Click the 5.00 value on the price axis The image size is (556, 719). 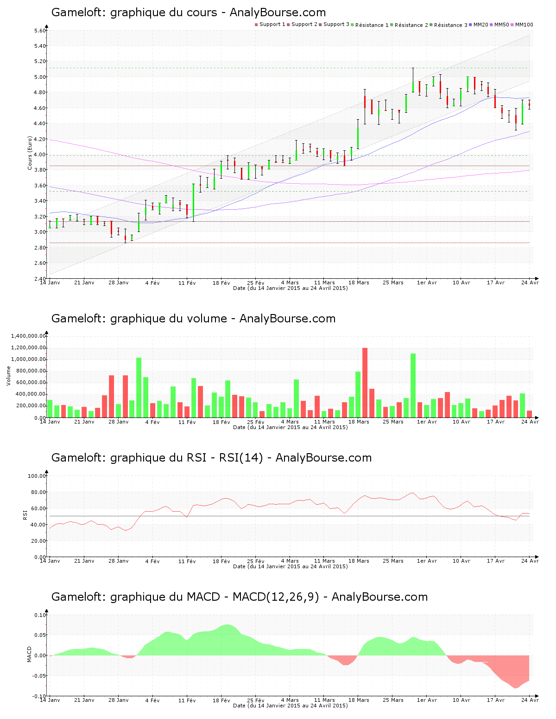40,77
